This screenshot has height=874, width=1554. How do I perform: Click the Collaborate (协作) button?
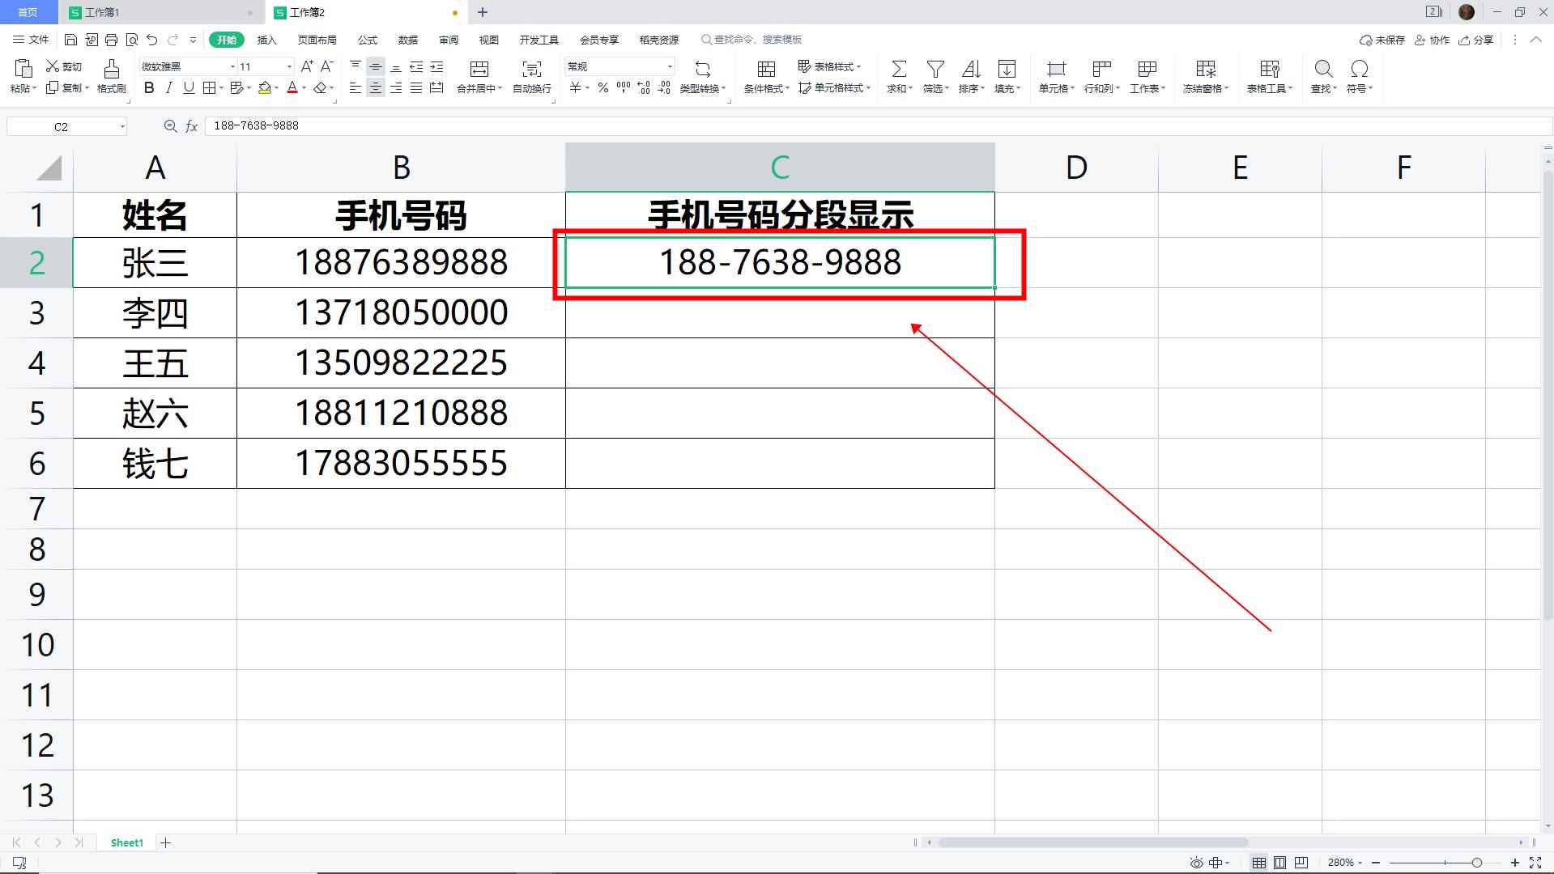click(1432, 40)
